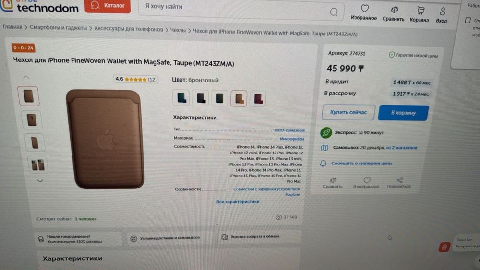Select the dark red color swatch
Image resolution: width=480 pixels, height=270 pixels.
click(x=258, y=99)
